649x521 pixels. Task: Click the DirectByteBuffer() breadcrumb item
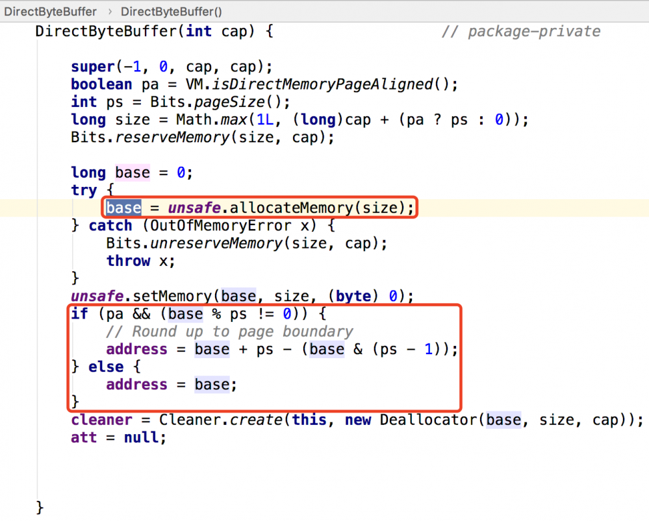[170, 11]
